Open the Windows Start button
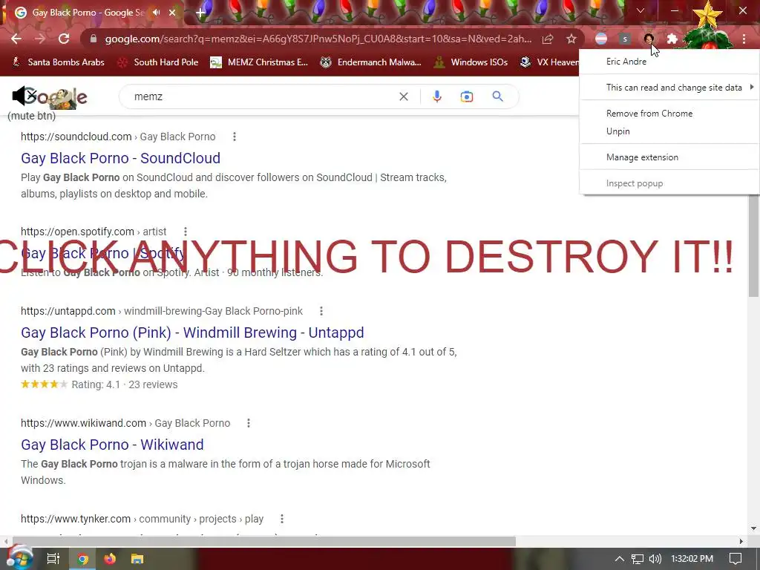The image size is (760, 570). pyautogui.click(x=20, y=559)
